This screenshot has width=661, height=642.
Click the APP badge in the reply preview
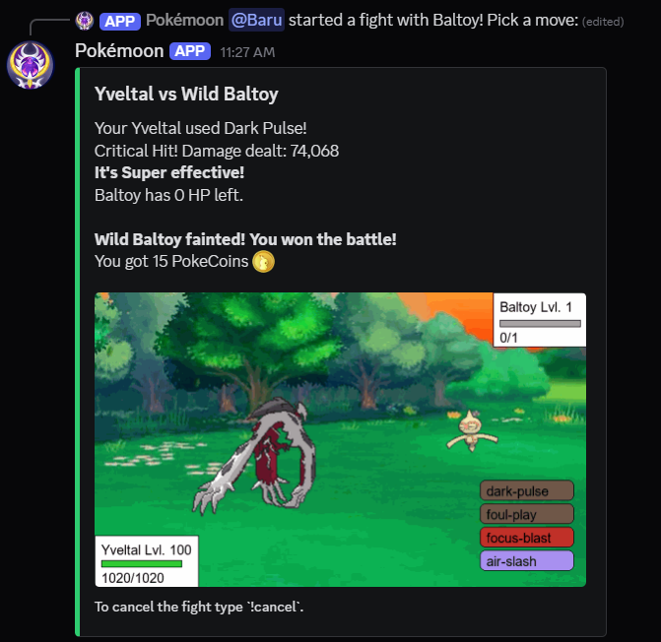click(x=120, y=21)
